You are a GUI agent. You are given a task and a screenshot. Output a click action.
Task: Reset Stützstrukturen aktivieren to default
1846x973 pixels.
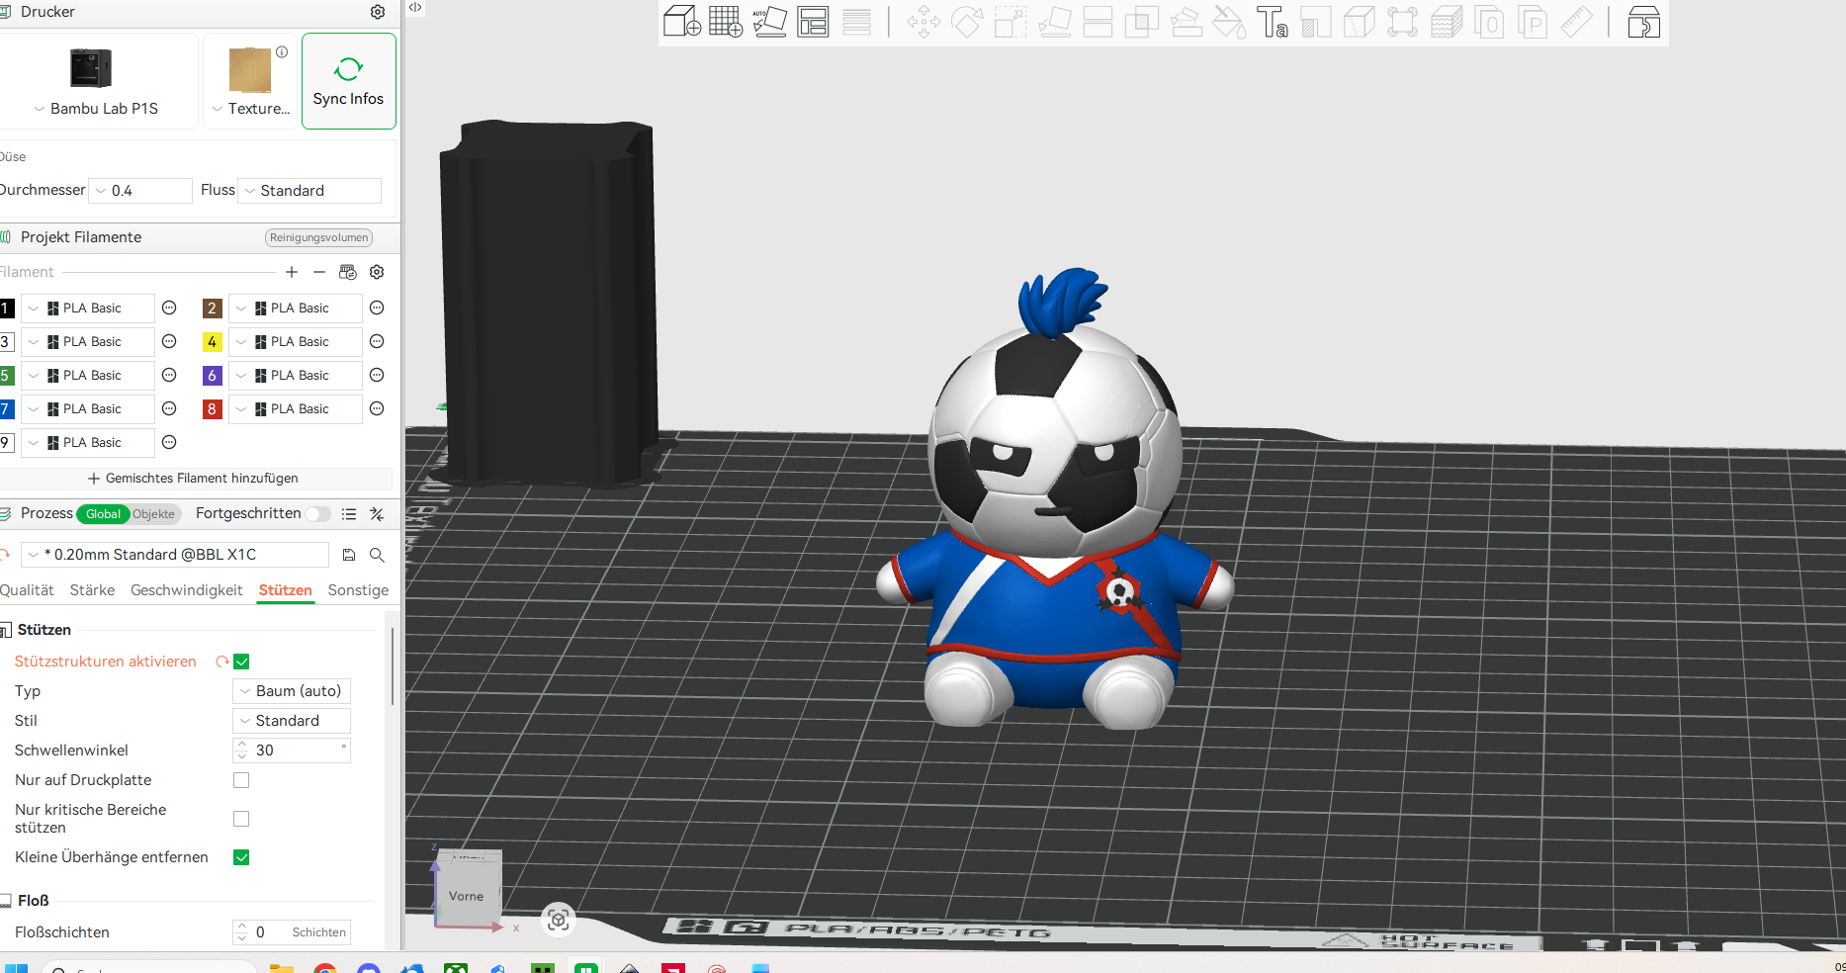coord(222,662)
